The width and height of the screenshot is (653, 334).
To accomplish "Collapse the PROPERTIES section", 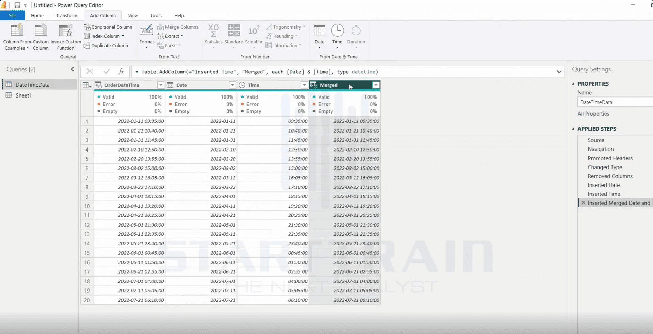I will [x=573, y=84].
